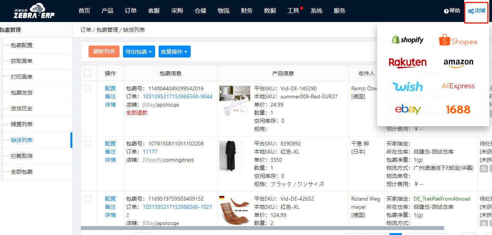Select the Wish platform icon
The width and height of the screenshot is (492, 235).
(x=408, y=86)
